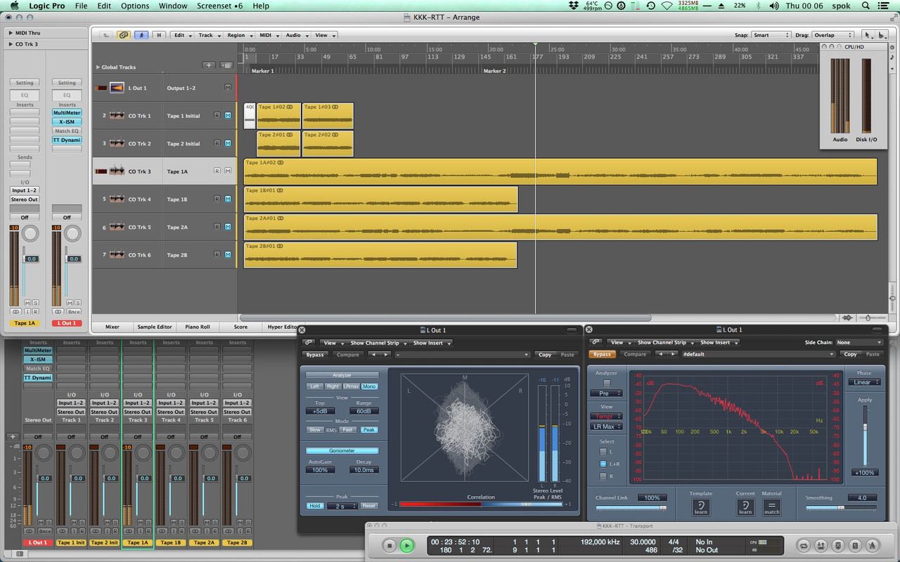Open the Score editor tab
The height and width of the screenshot is (562, 900).
coord(240,327)
